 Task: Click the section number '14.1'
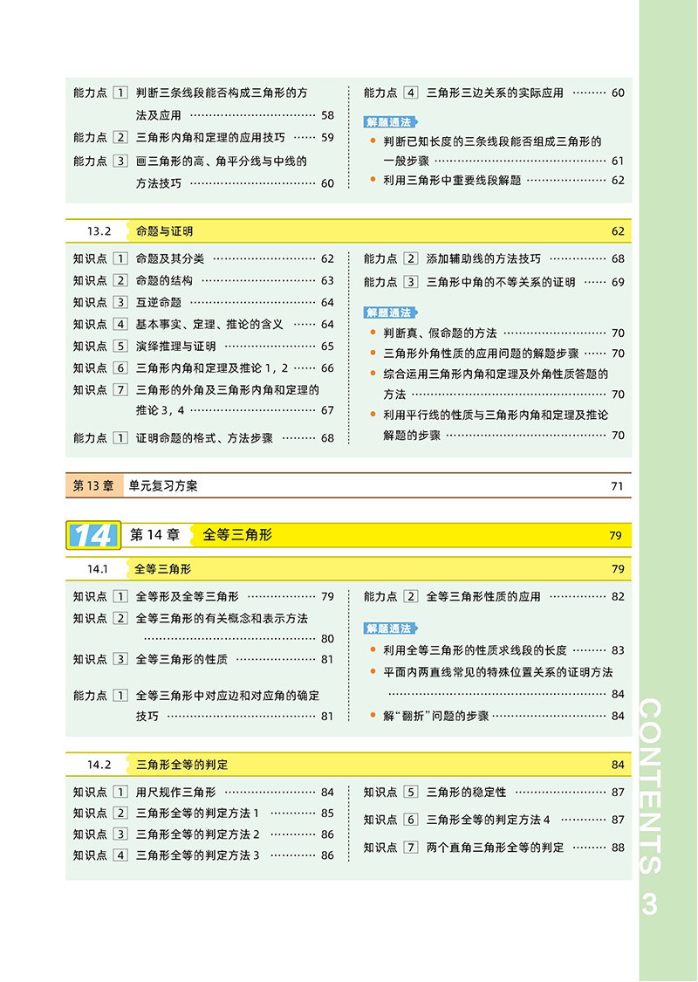click(x=98, y=569)
